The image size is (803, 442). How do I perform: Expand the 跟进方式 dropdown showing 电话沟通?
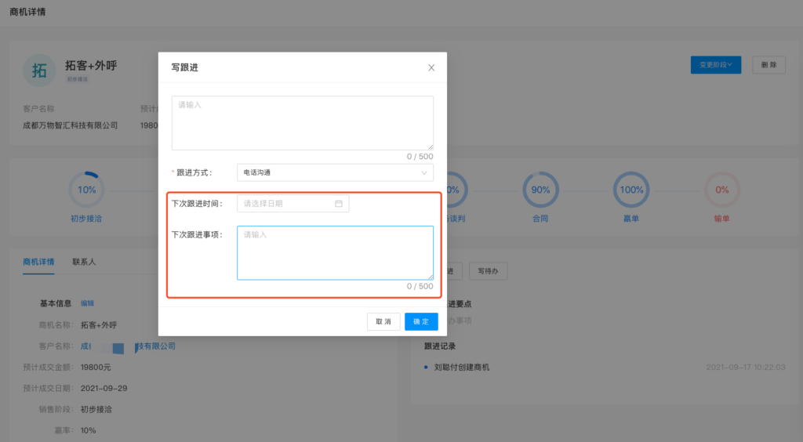pos(335,172)
